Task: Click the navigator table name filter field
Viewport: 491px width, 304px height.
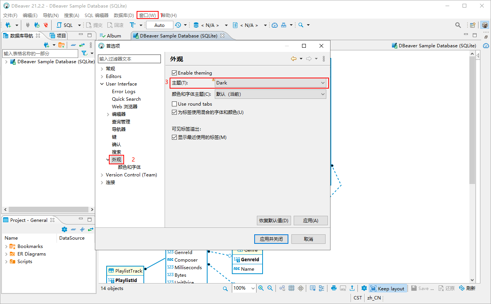Action: click(x=40, y=53)
